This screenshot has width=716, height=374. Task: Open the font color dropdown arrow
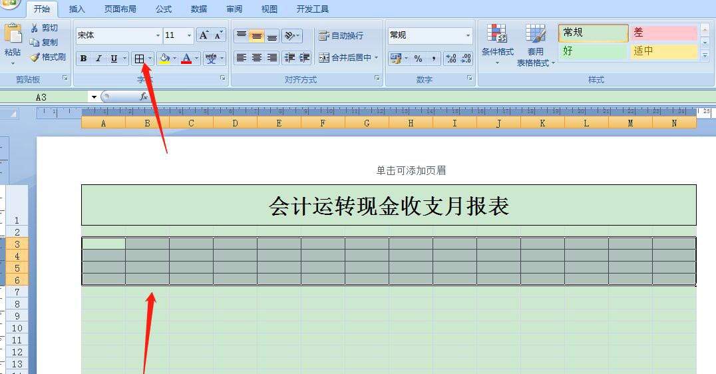[x=197, y=59]
